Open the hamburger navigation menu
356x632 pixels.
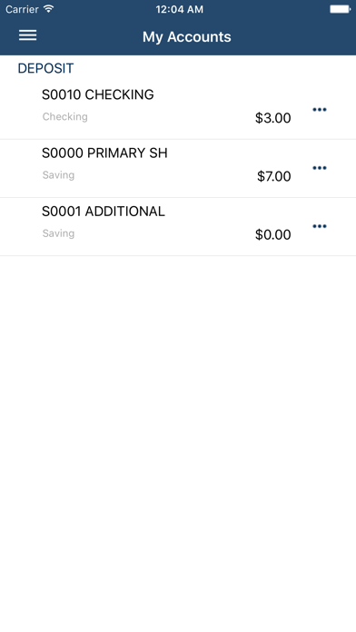pyautogui.click(x=27, y=35)
